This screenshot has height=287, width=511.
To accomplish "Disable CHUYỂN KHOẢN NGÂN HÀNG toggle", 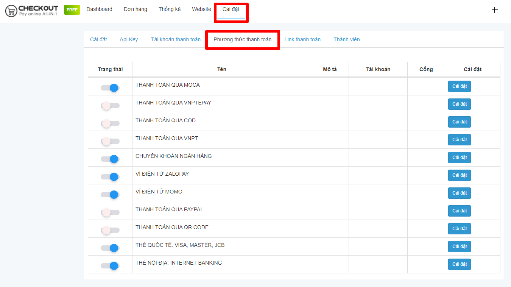I will tap(110, 159).
